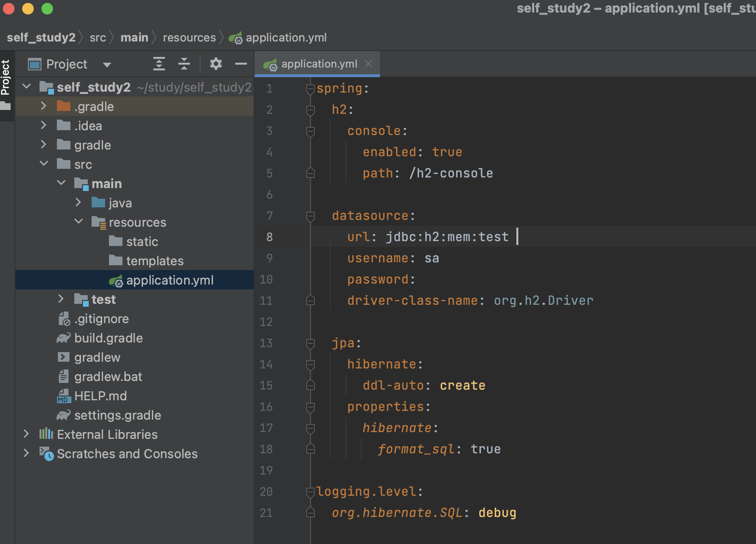Expand the test folder

61,299
